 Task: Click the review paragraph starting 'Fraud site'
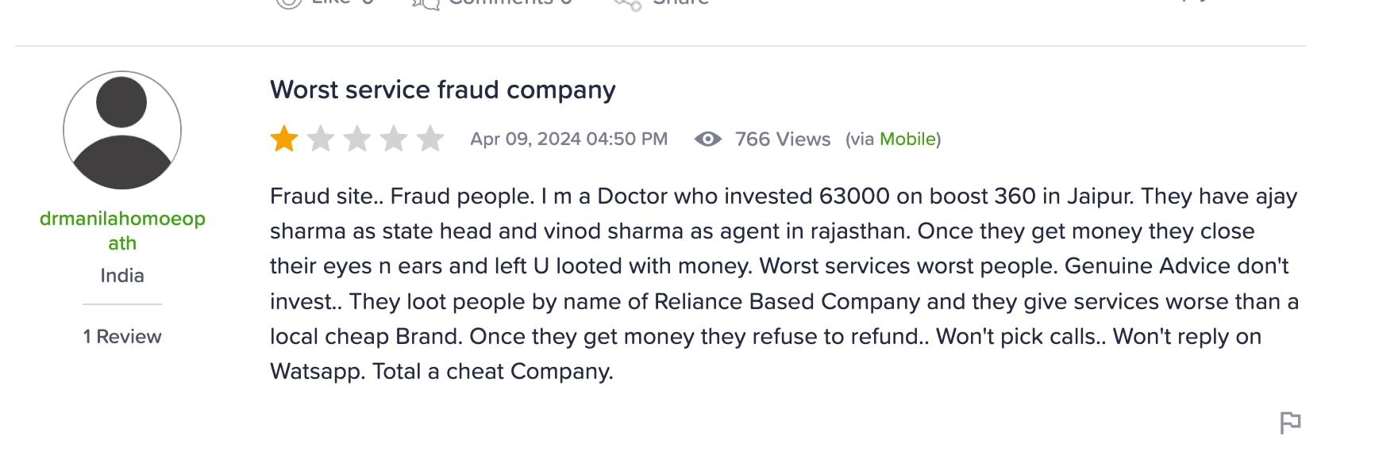[783, 284]
